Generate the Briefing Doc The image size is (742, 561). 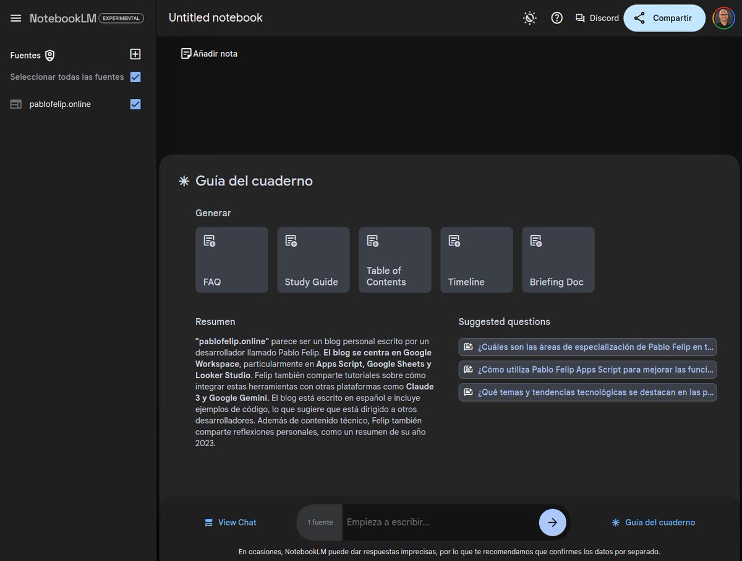click(558, 259)
